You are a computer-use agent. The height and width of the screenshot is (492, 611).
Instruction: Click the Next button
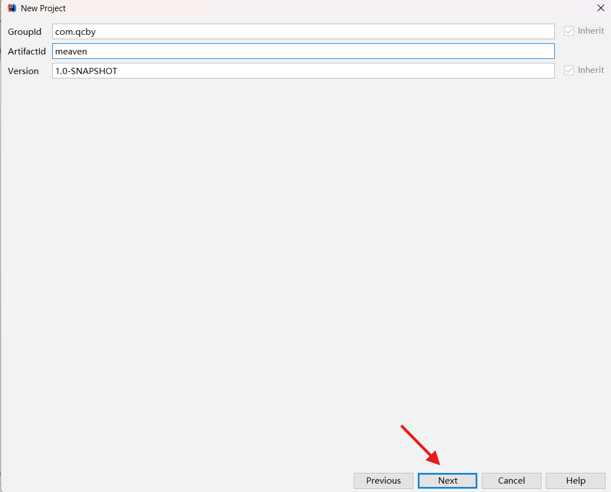tap(448, 481)
